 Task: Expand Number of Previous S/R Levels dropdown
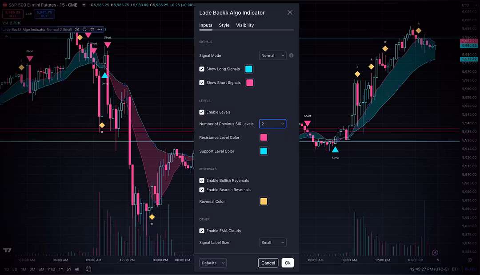(272, 124)
